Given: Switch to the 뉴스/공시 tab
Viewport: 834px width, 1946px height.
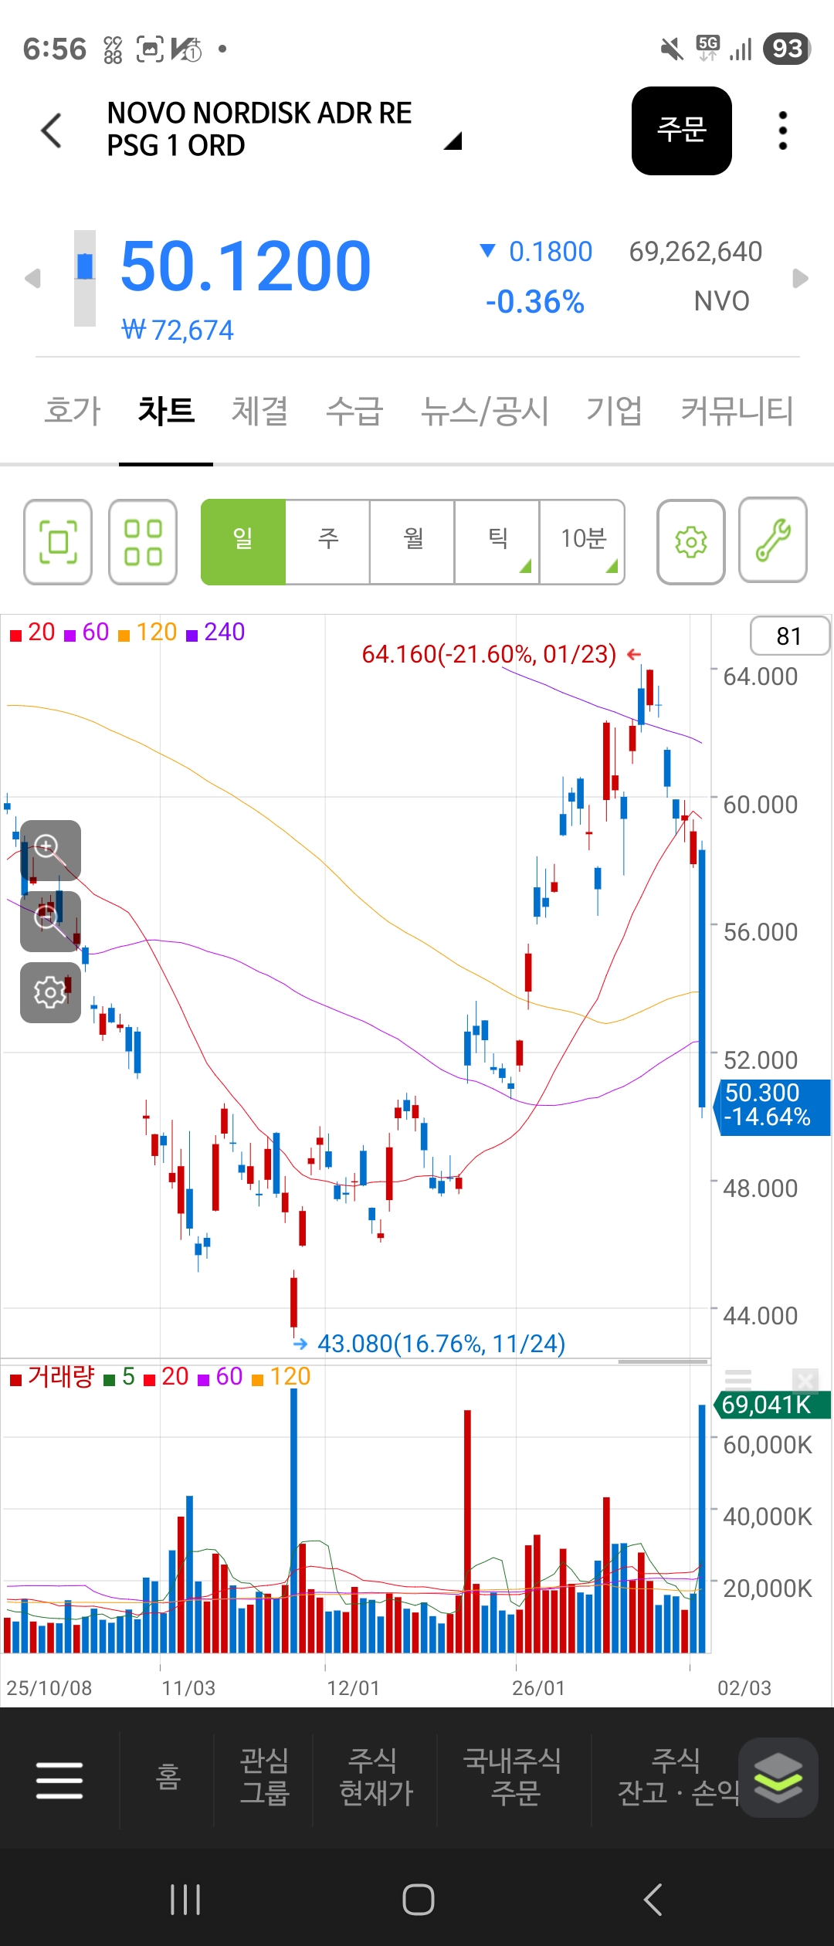Looking at the screenshot, I should click(x=485, y=410).
